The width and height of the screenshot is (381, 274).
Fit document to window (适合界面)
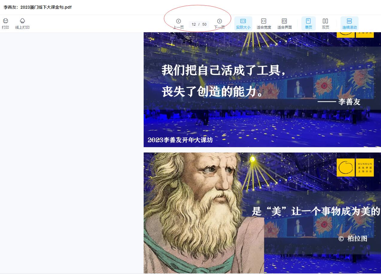pyautogui.click(x=284, y=24)
